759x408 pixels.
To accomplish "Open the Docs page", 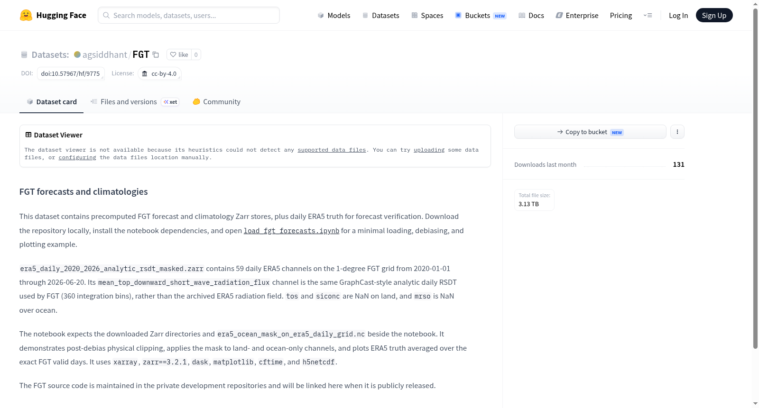I will (x=531, y=15).
